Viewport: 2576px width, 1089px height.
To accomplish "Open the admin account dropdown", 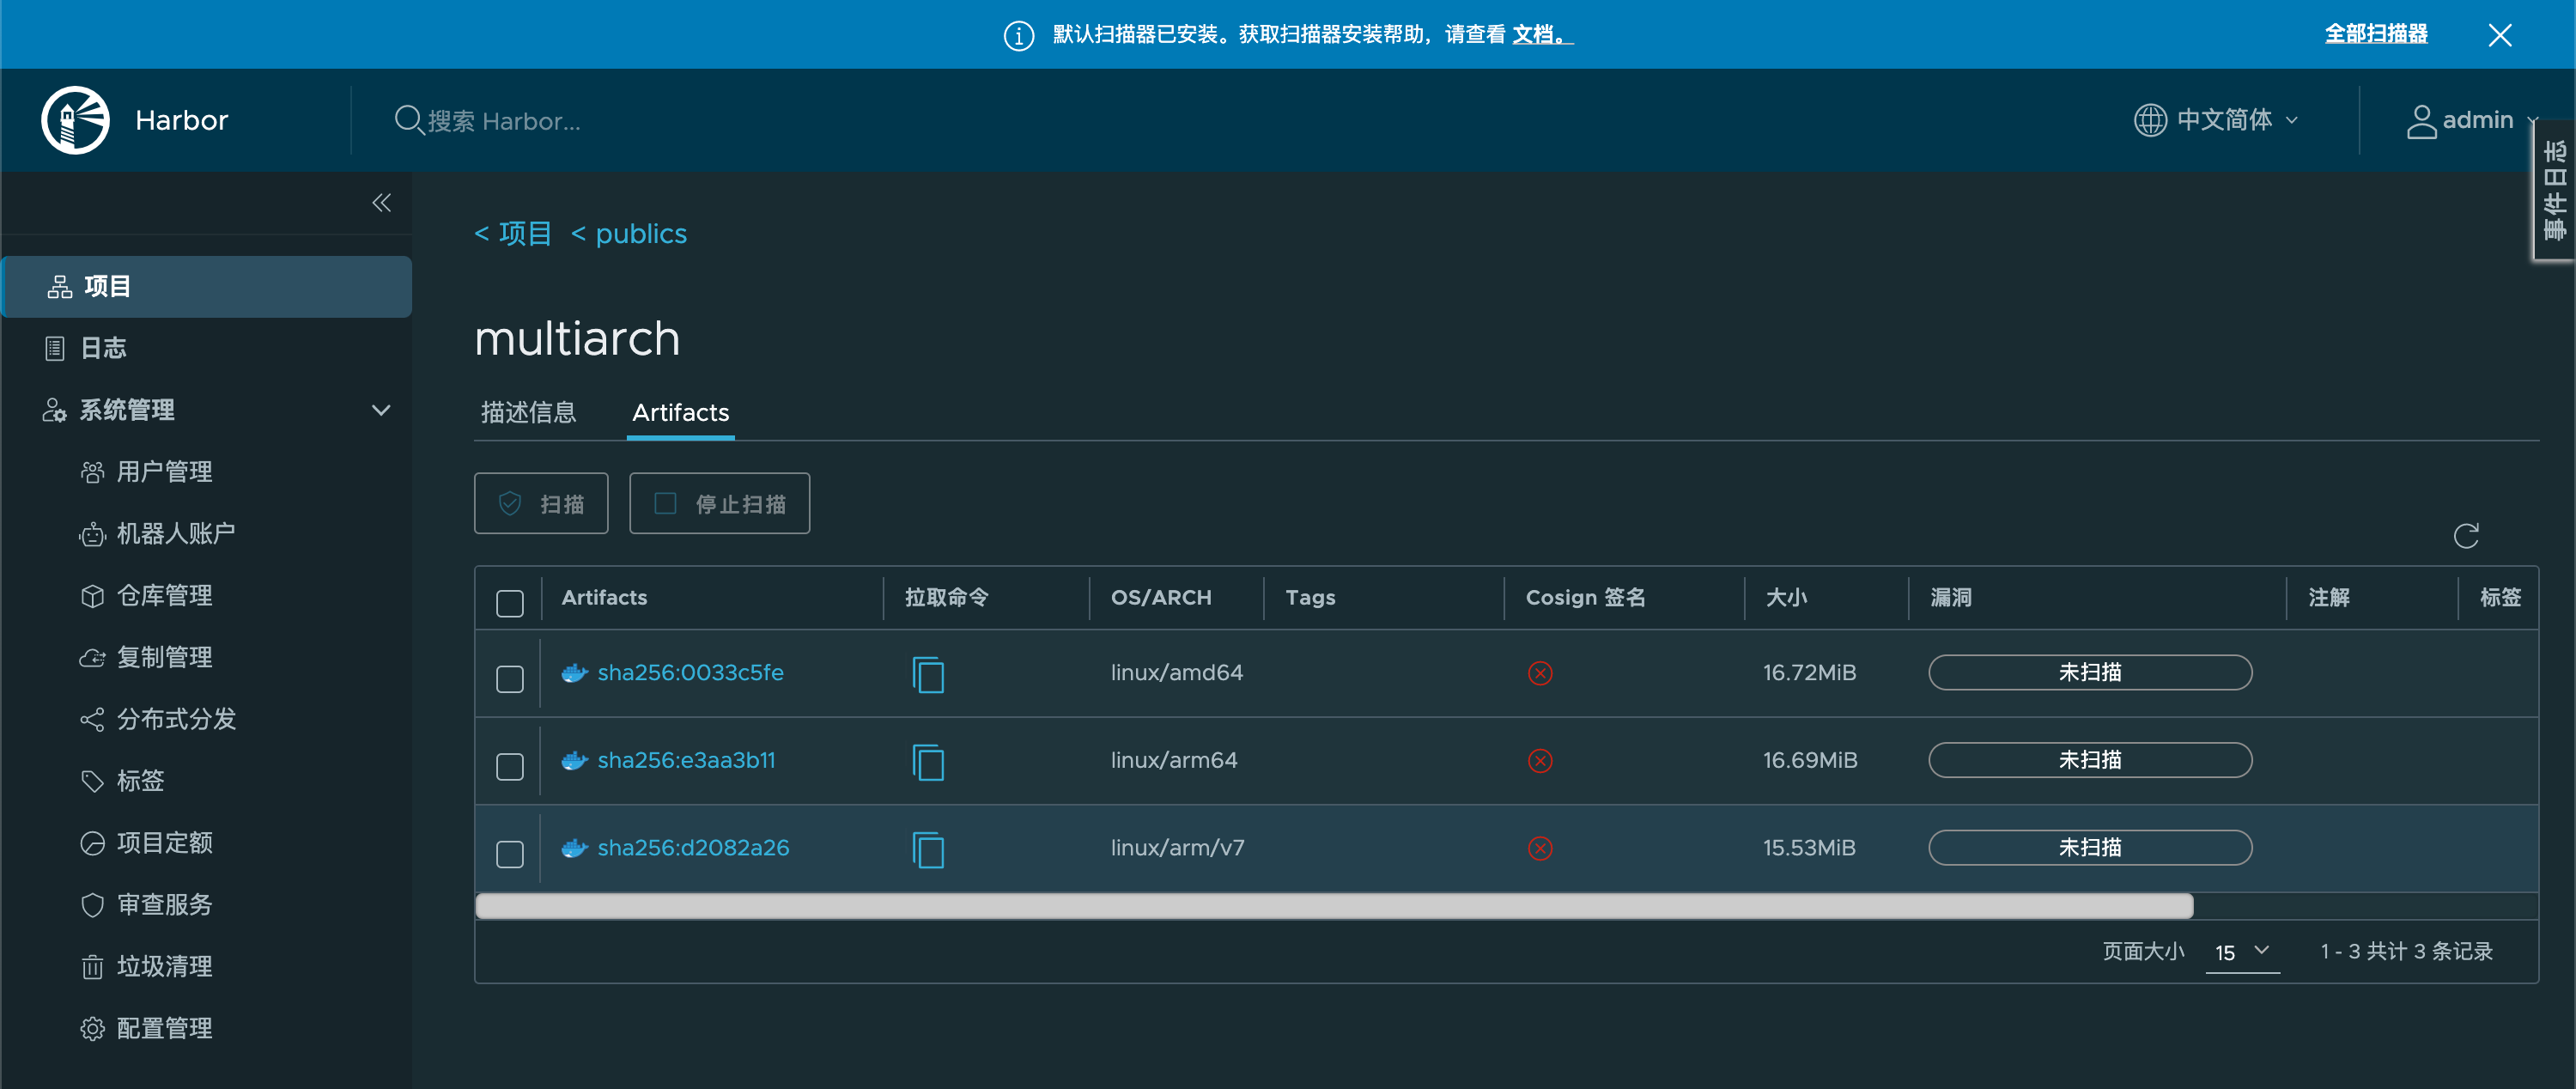I will [2471, 120].
